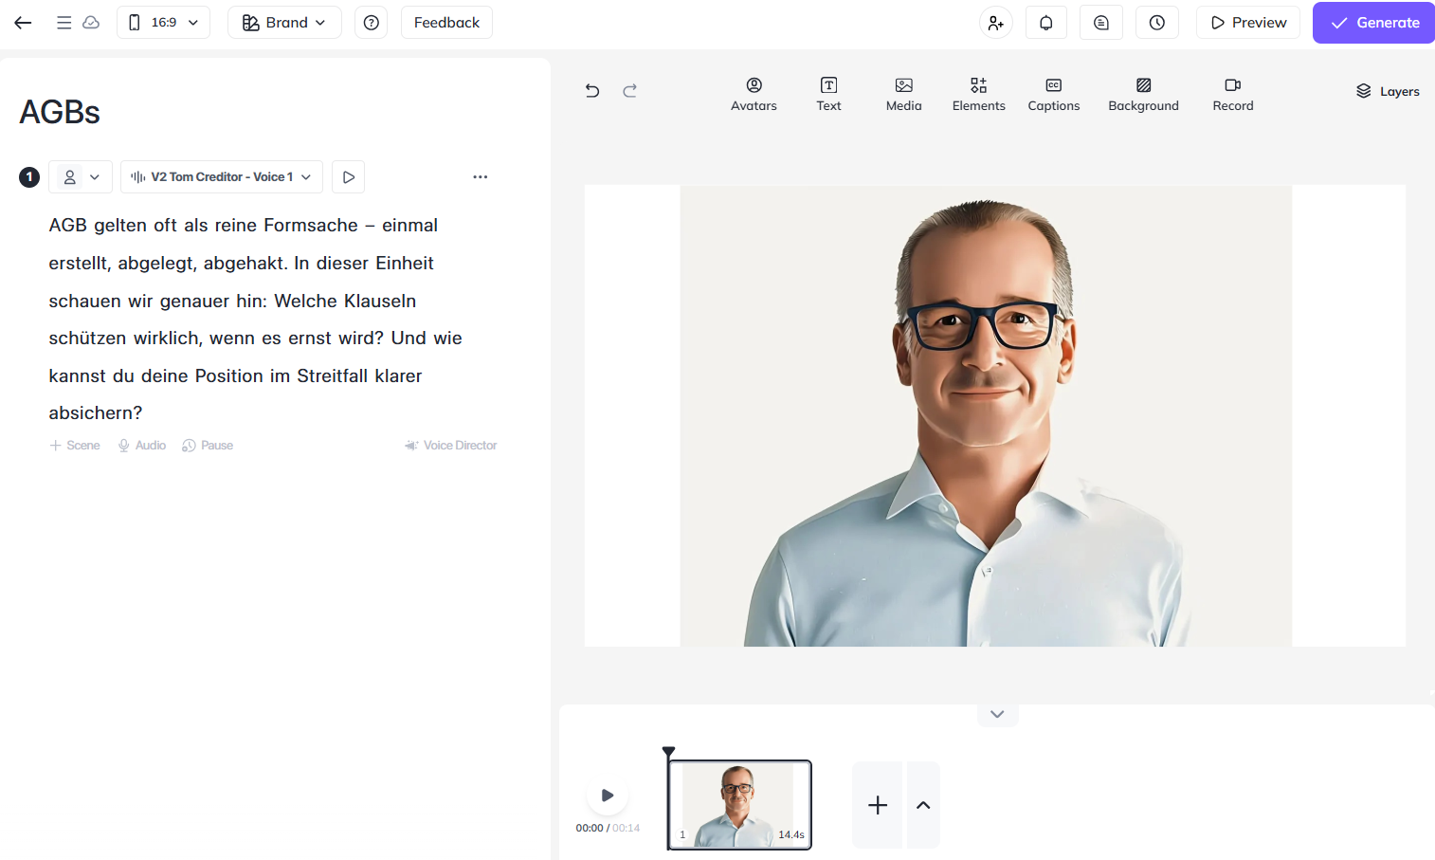This screenshot has width=1435, height=860.
Task: Toggle the Layers panel
Action: coord(1387,91)
